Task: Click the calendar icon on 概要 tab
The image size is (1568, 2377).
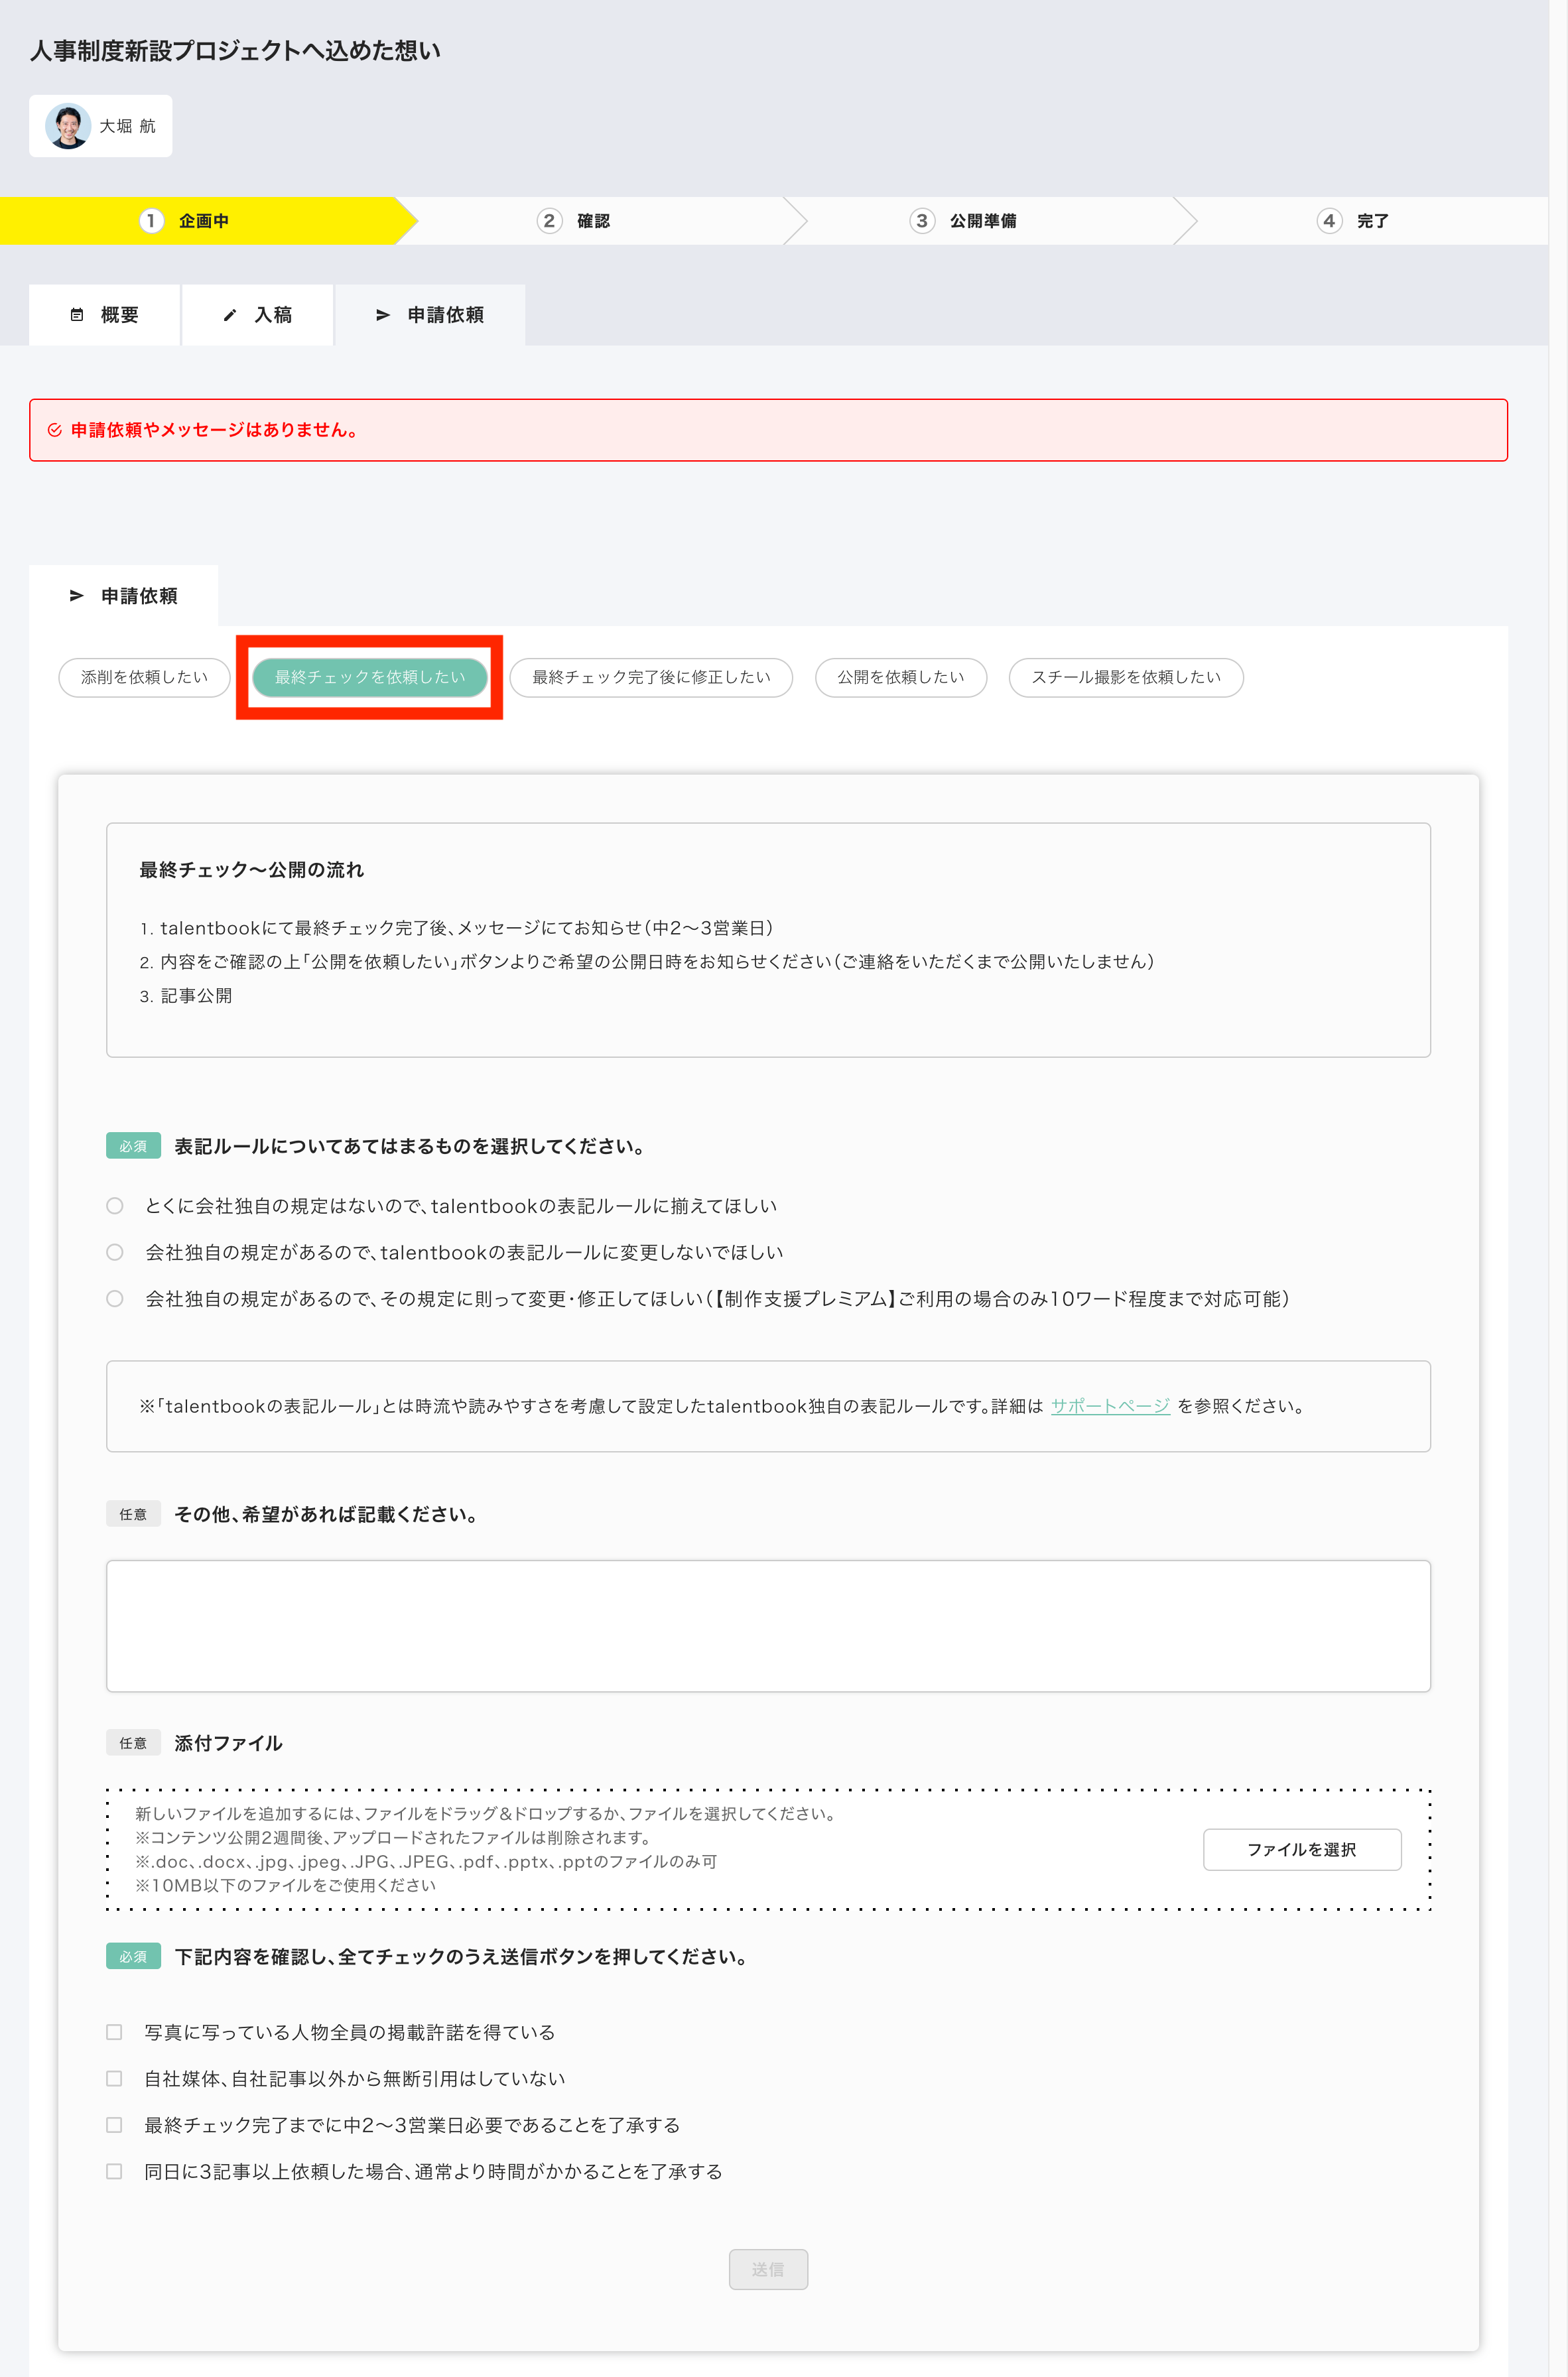Action: tap(77, 315)
